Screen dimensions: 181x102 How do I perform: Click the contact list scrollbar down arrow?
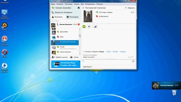[80, 54]
